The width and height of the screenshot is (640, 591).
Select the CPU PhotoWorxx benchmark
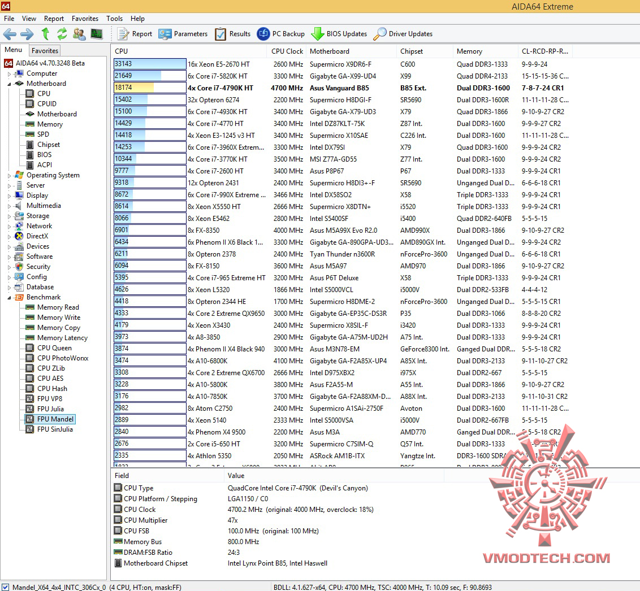click(62, 358)
